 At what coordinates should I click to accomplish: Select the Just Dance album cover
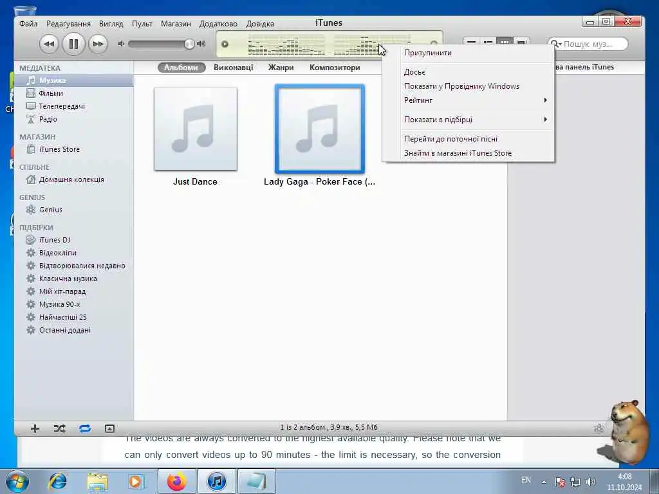[196, 129]
